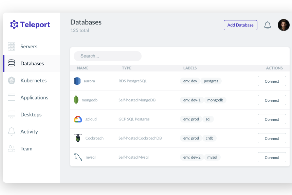
Task: Click the "125 total" count text
Action: pyautogui.click(x=79, y=30)
